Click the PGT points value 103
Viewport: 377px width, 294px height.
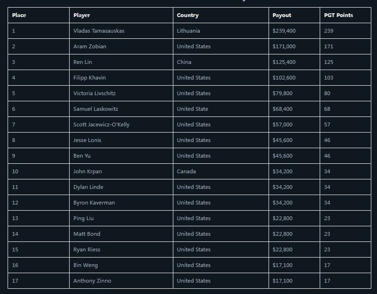point(329,78)
